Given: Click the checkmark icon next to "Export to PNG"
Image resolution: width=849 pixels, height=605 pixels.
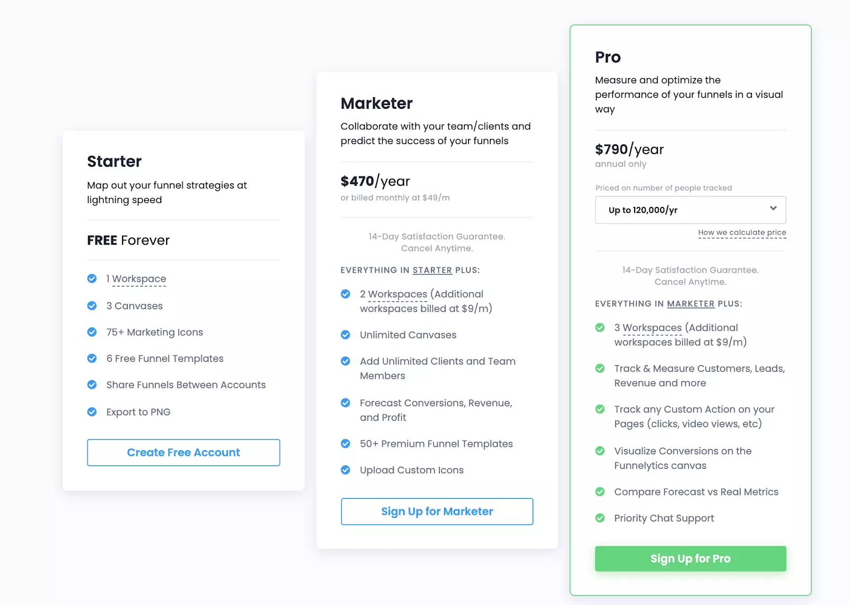Looking at the screenshot, I should pos(91,411).
